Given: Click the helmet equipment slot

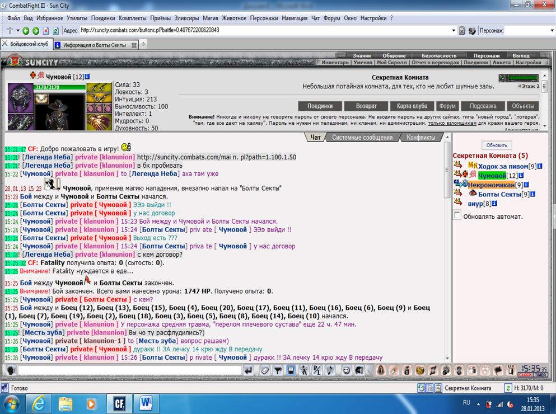Looking at the screenshot, I should pyautogui.click(x=20, y=97).
